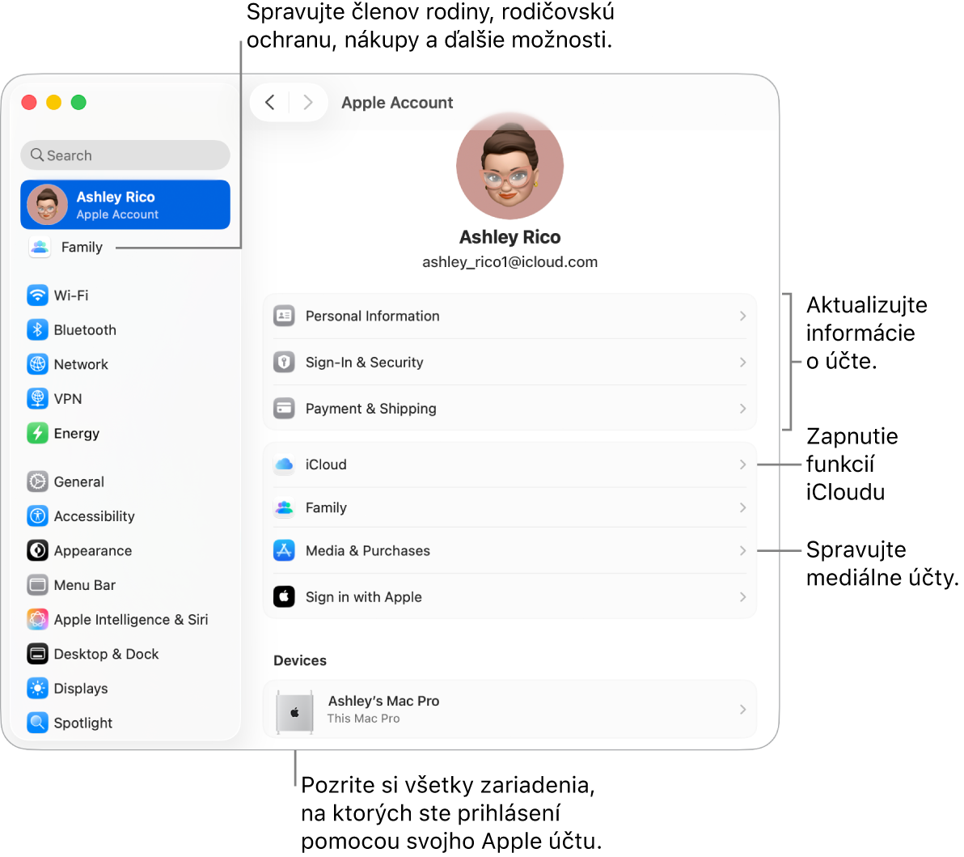The height and width of the screenshot is (857, 964).
Task: Click the Accessibility icon
Action: (x=38, y=515)
